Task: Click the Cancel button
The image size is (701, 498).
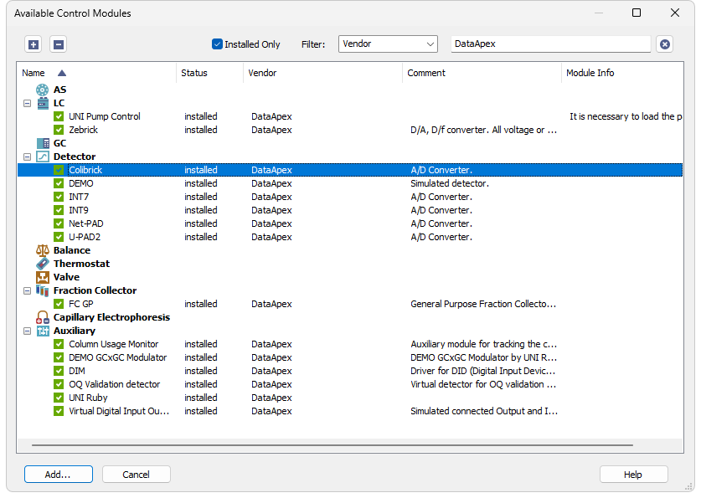Action: coord(137,475)
